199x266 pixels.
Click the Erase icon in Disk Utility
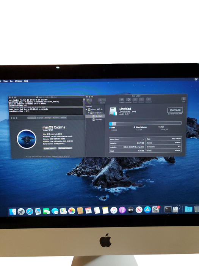pos(135,100)
